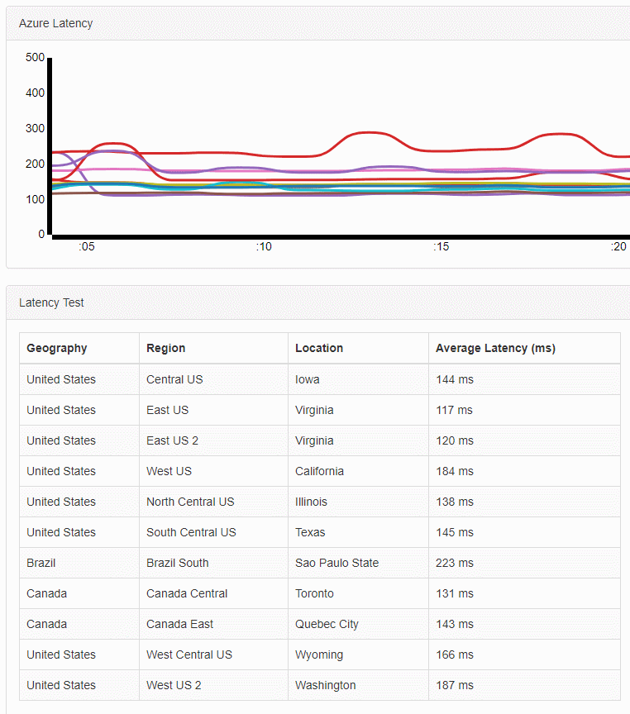The image size is (630, 714).
Task: Click the Azure Latency panel title
Action: click(x=55, y=23)
